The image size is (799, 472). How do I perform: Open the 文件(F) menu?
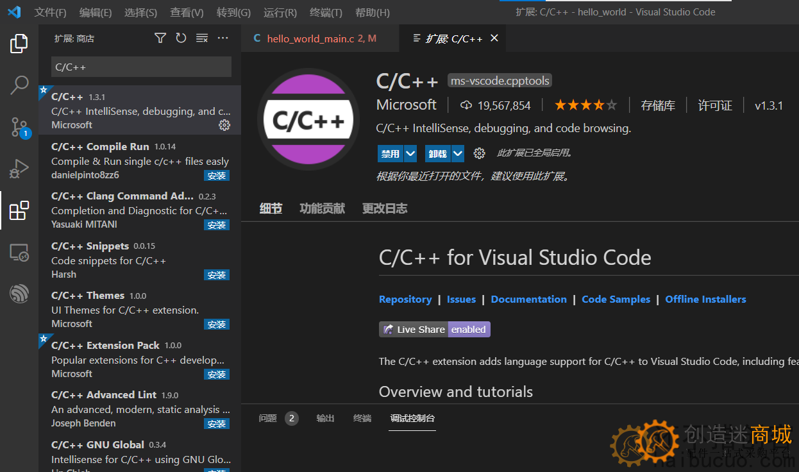(50, 12)
